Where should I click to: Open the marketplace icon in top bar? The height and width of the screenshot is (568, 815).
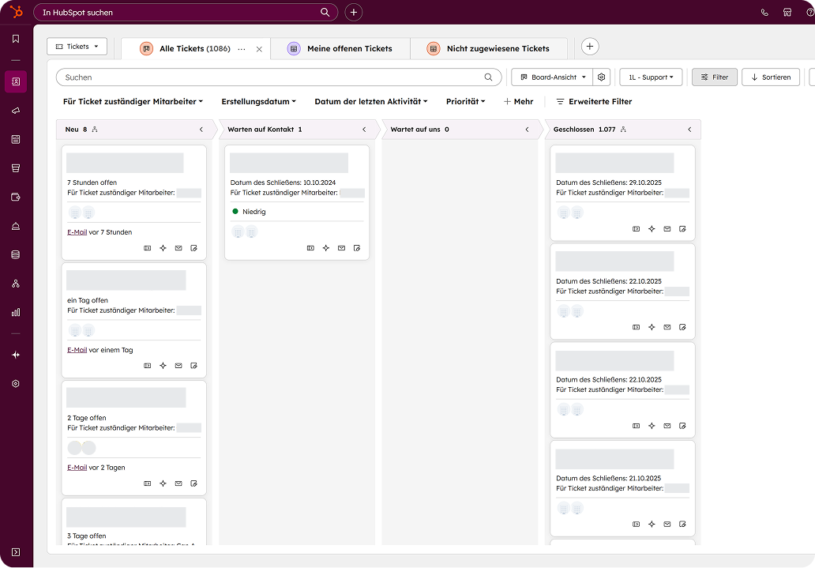[x=787, y=13]
